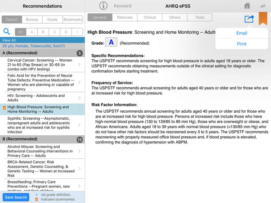Screen dimensions: 271x203
Task: Choose Email from share popover
Action: [x=242, y=33]
